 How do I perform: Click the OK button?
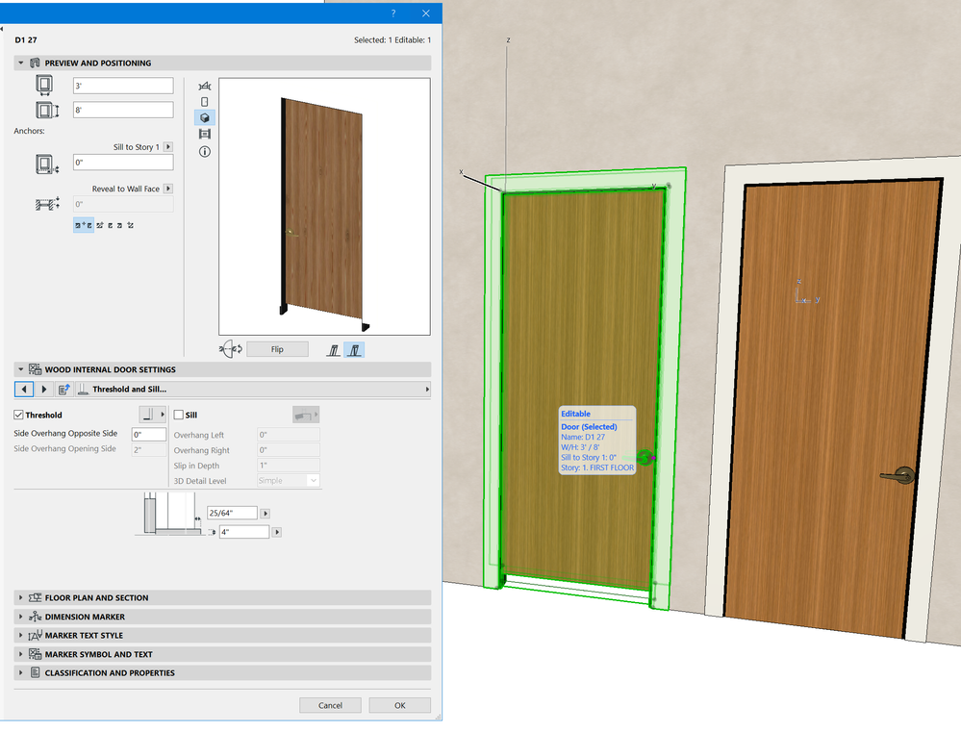point(399,706)
